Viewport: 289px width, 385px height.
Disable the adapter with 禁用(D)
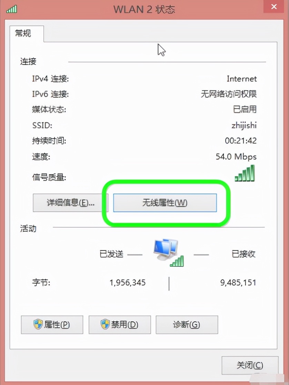coord(120,325)
